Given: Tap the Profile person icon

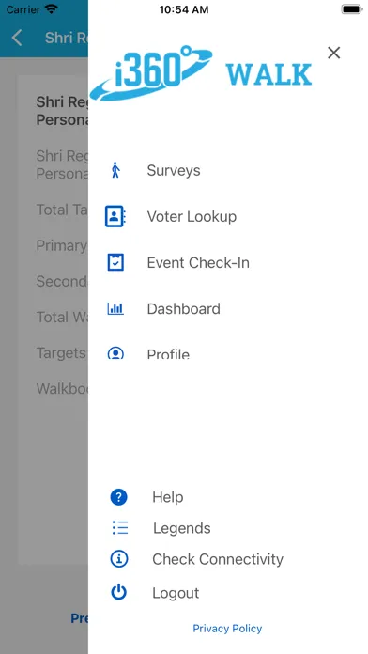Looking at the screenshot, I should click(115, 353).
